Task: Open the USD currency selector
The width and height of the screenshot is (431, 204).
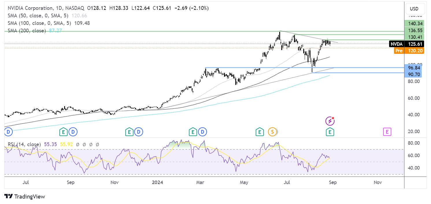Action: [x=415, y=9]
